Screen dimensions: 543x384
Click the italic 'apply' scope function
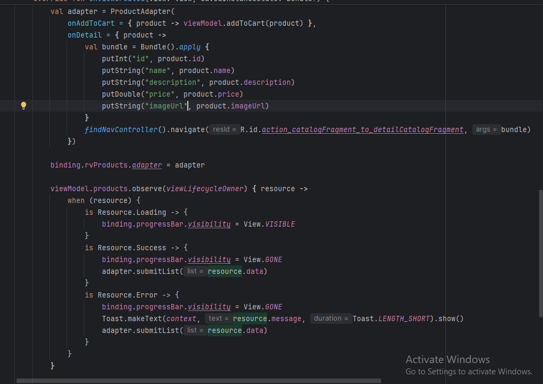coord(190,47)
